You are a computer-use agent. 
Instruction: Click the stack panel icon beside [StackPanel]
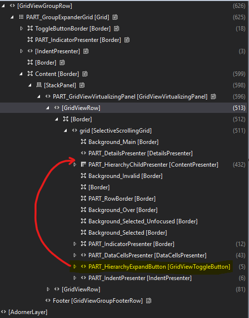click(39, 85)
